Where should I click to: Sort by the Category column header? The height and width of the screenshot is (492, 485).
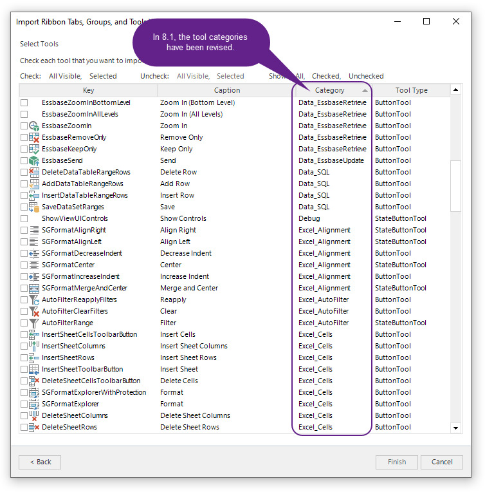click(x=333, y=90)
